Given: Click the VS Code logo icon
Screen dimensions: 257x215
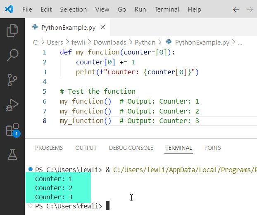Looking at the screenshot, I should (x=9, y=9).
